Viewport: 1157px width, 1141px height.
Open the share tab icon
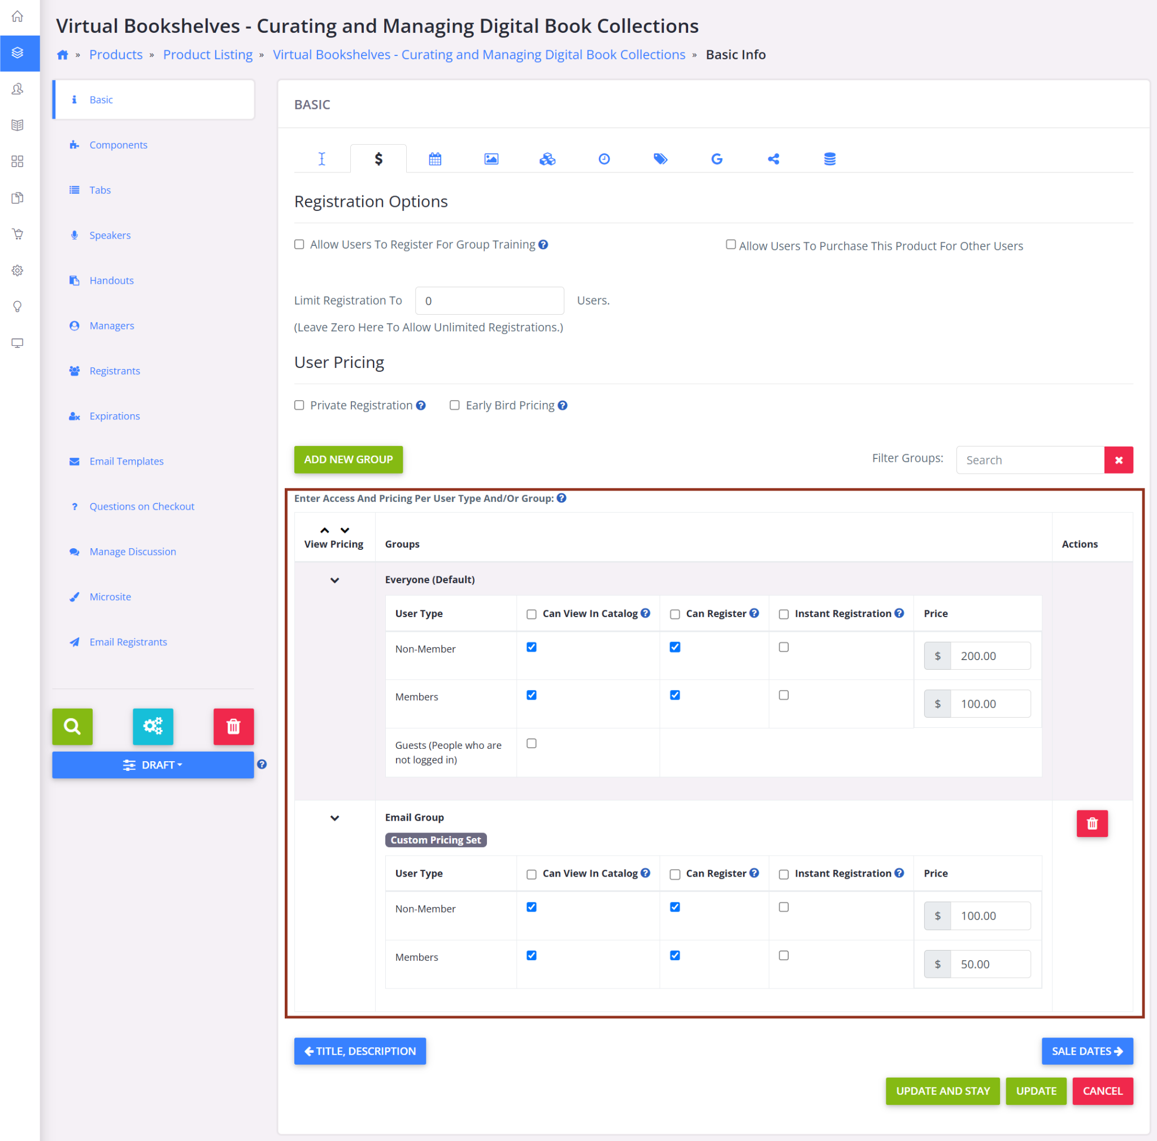click(773, 159)
